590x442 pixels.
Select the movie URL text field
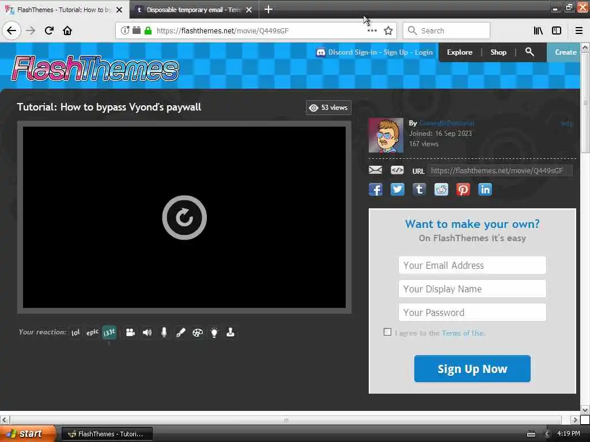[x=500, y=170]
